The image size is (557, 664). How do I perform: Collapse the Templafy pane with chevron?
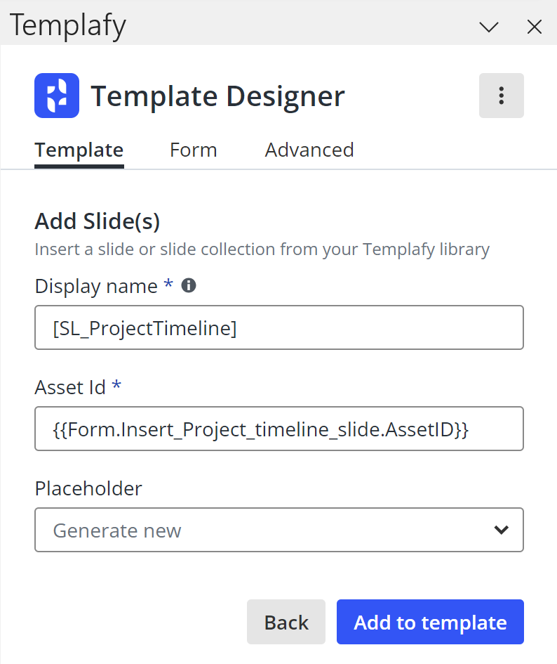pyautogui.click(x=489, y=27)
